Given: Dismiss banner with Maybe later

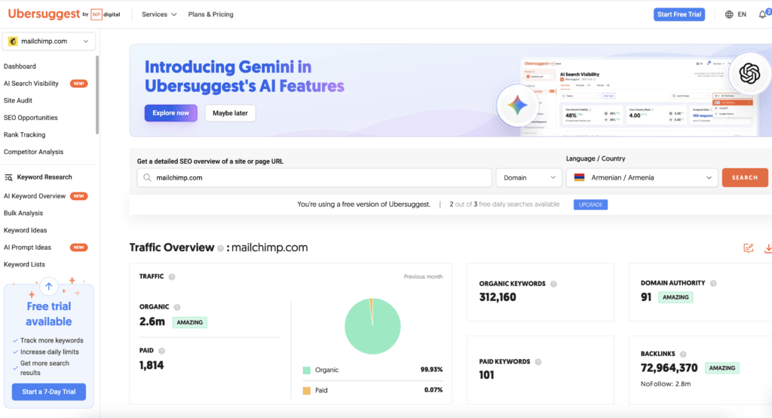Looking at the screenshot, I should coord(230,113).
